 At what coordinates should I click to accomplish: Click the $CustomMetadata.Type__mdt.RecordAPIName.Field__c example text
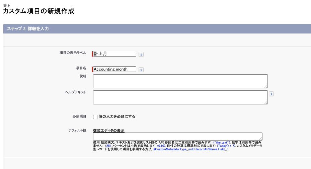pyautogui.click(x=191, y=149)
